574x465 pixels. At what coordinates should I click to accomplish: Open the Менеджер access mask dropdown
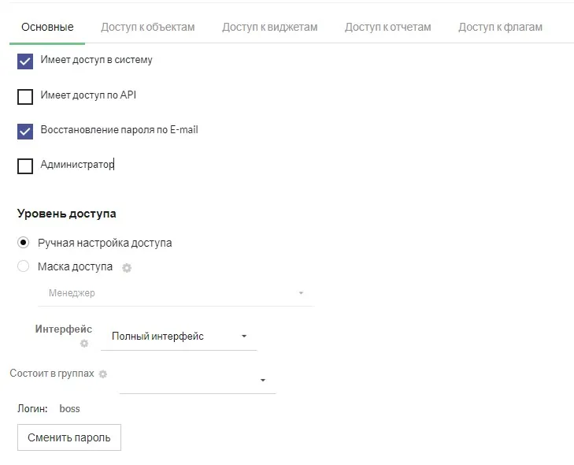[x=176, y=293]
